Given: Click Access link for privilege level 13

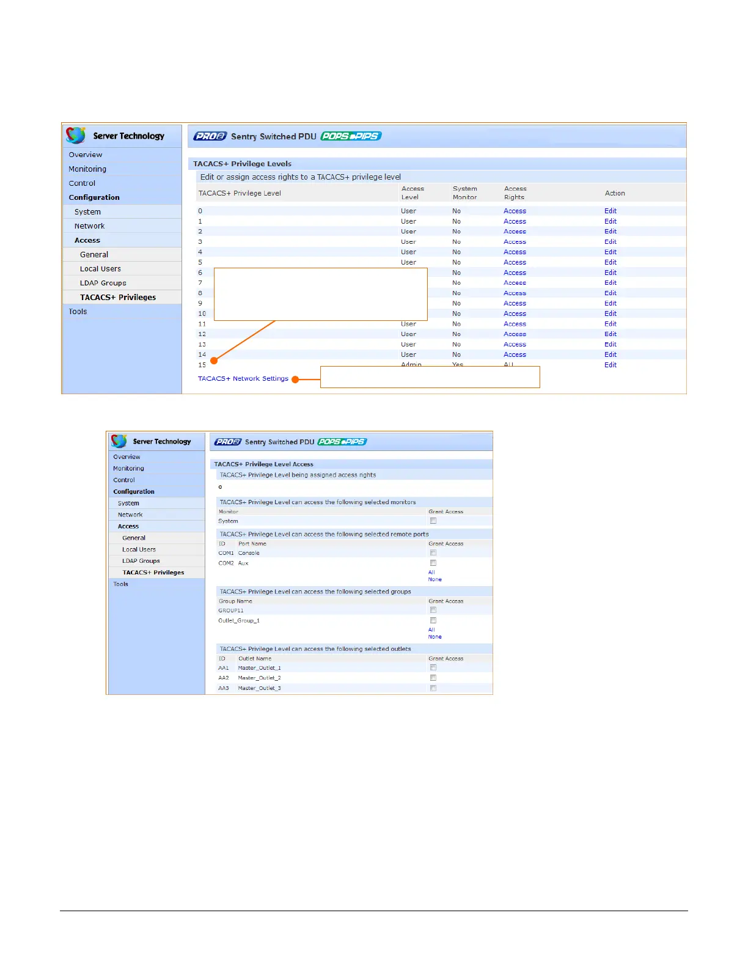Looking at the screenshot, I should coord(515,345).
